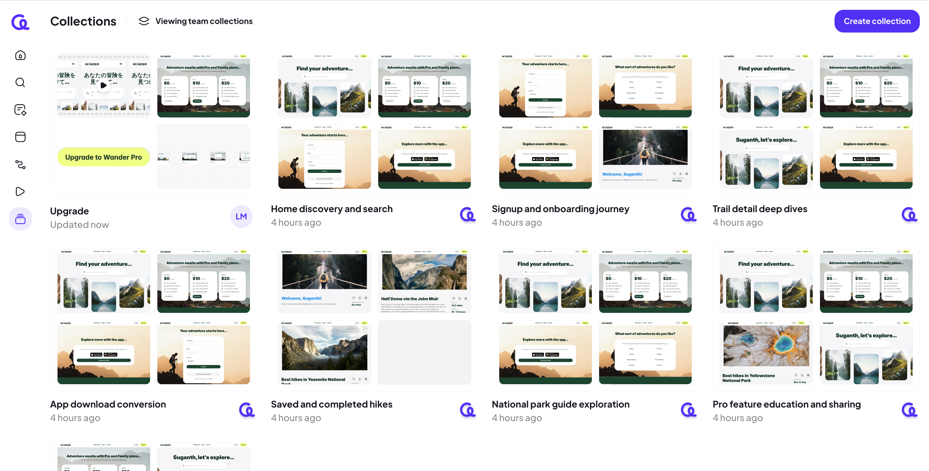Click the play-shaped icon in sidebar

tap(20, 191)
